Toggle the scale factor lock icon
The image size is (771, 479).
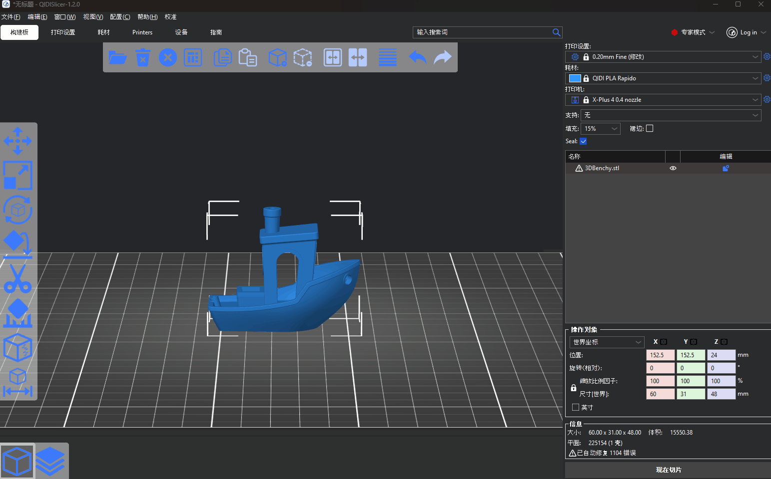(574, 388)
